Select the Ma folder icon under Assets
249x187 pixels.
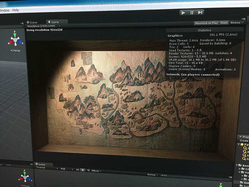coord(243,173)
